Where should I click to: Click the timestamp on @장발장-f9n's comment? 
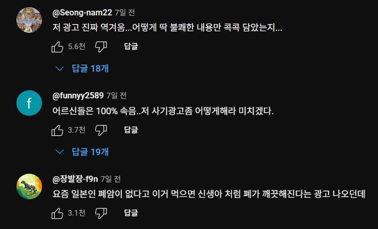111,179
